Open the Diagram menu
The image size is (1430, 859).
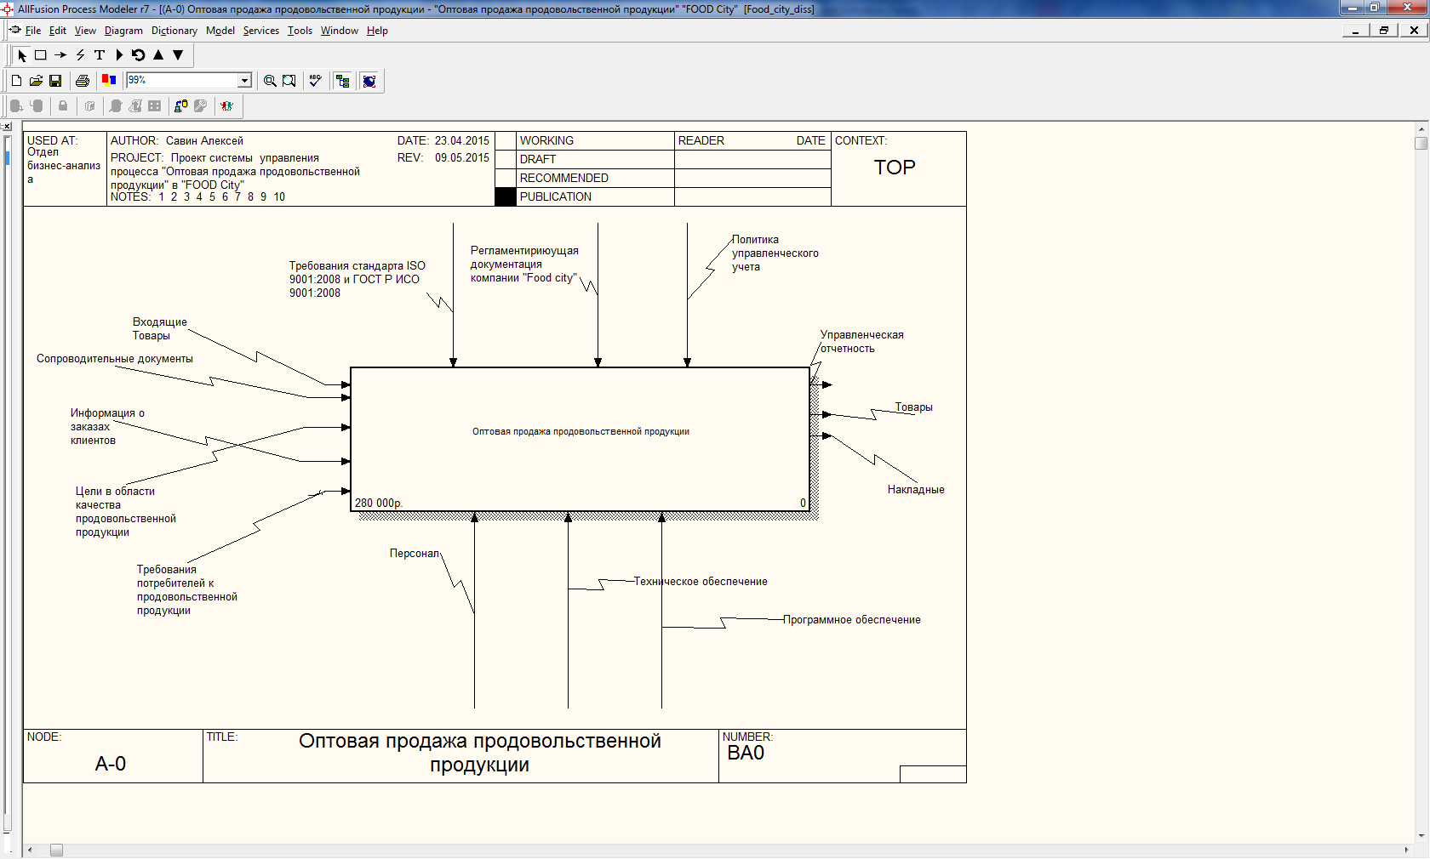click(x=123, y=31)
